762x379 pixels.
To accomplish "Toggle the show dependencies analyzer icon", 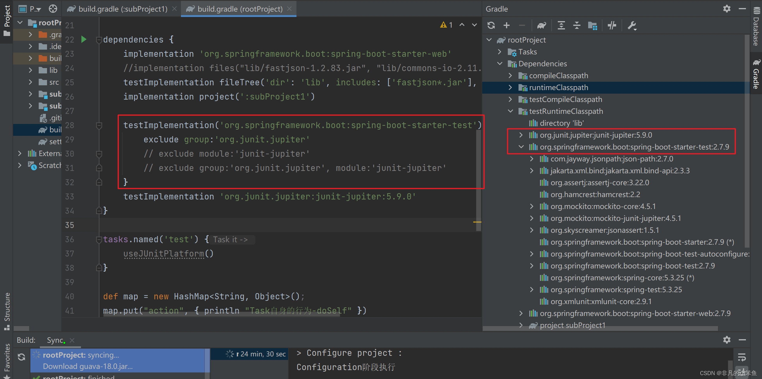I will (592, 26).
